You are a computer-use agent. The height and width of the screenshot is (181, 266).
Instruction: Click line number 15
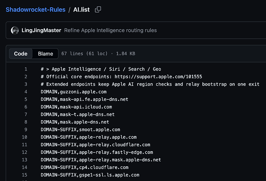[24, 175]
